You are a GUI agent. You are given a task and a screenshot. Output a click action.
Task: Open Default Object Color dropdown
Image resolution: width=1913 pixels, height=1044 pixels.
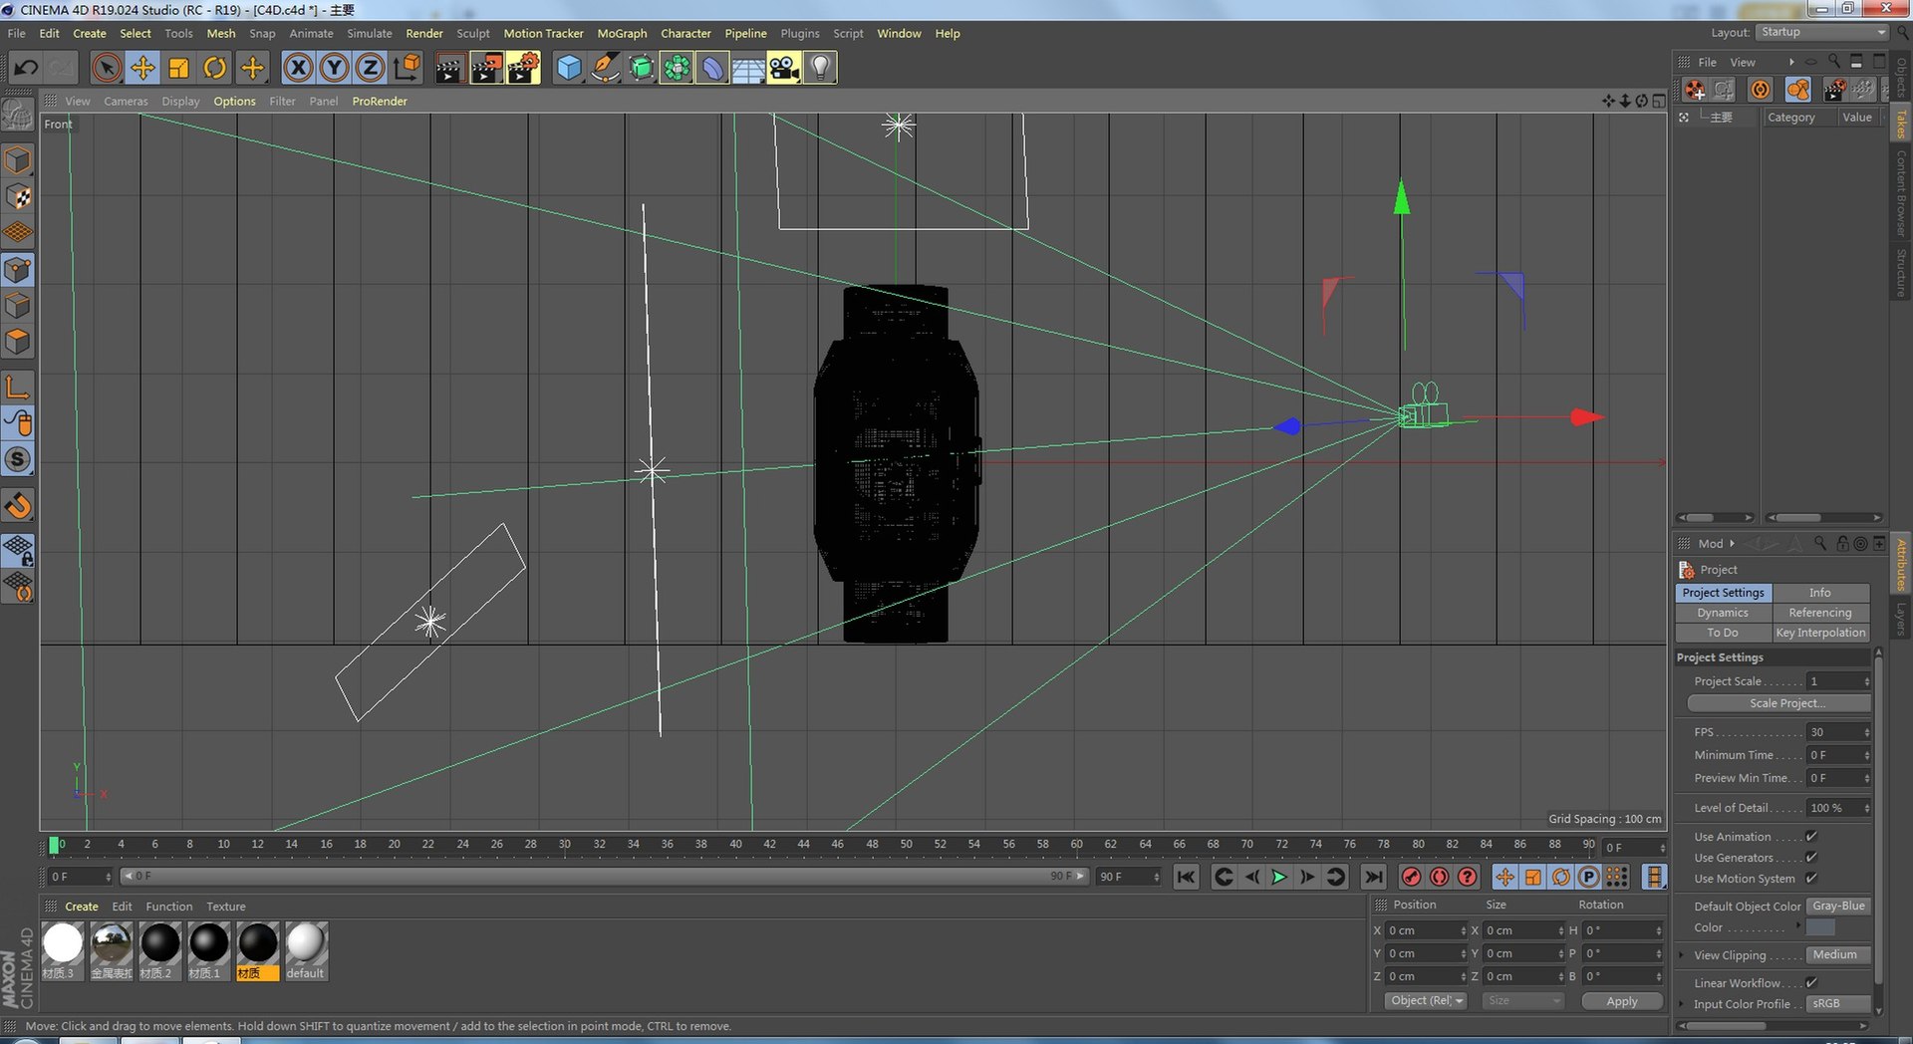(x=1838, y=907)
